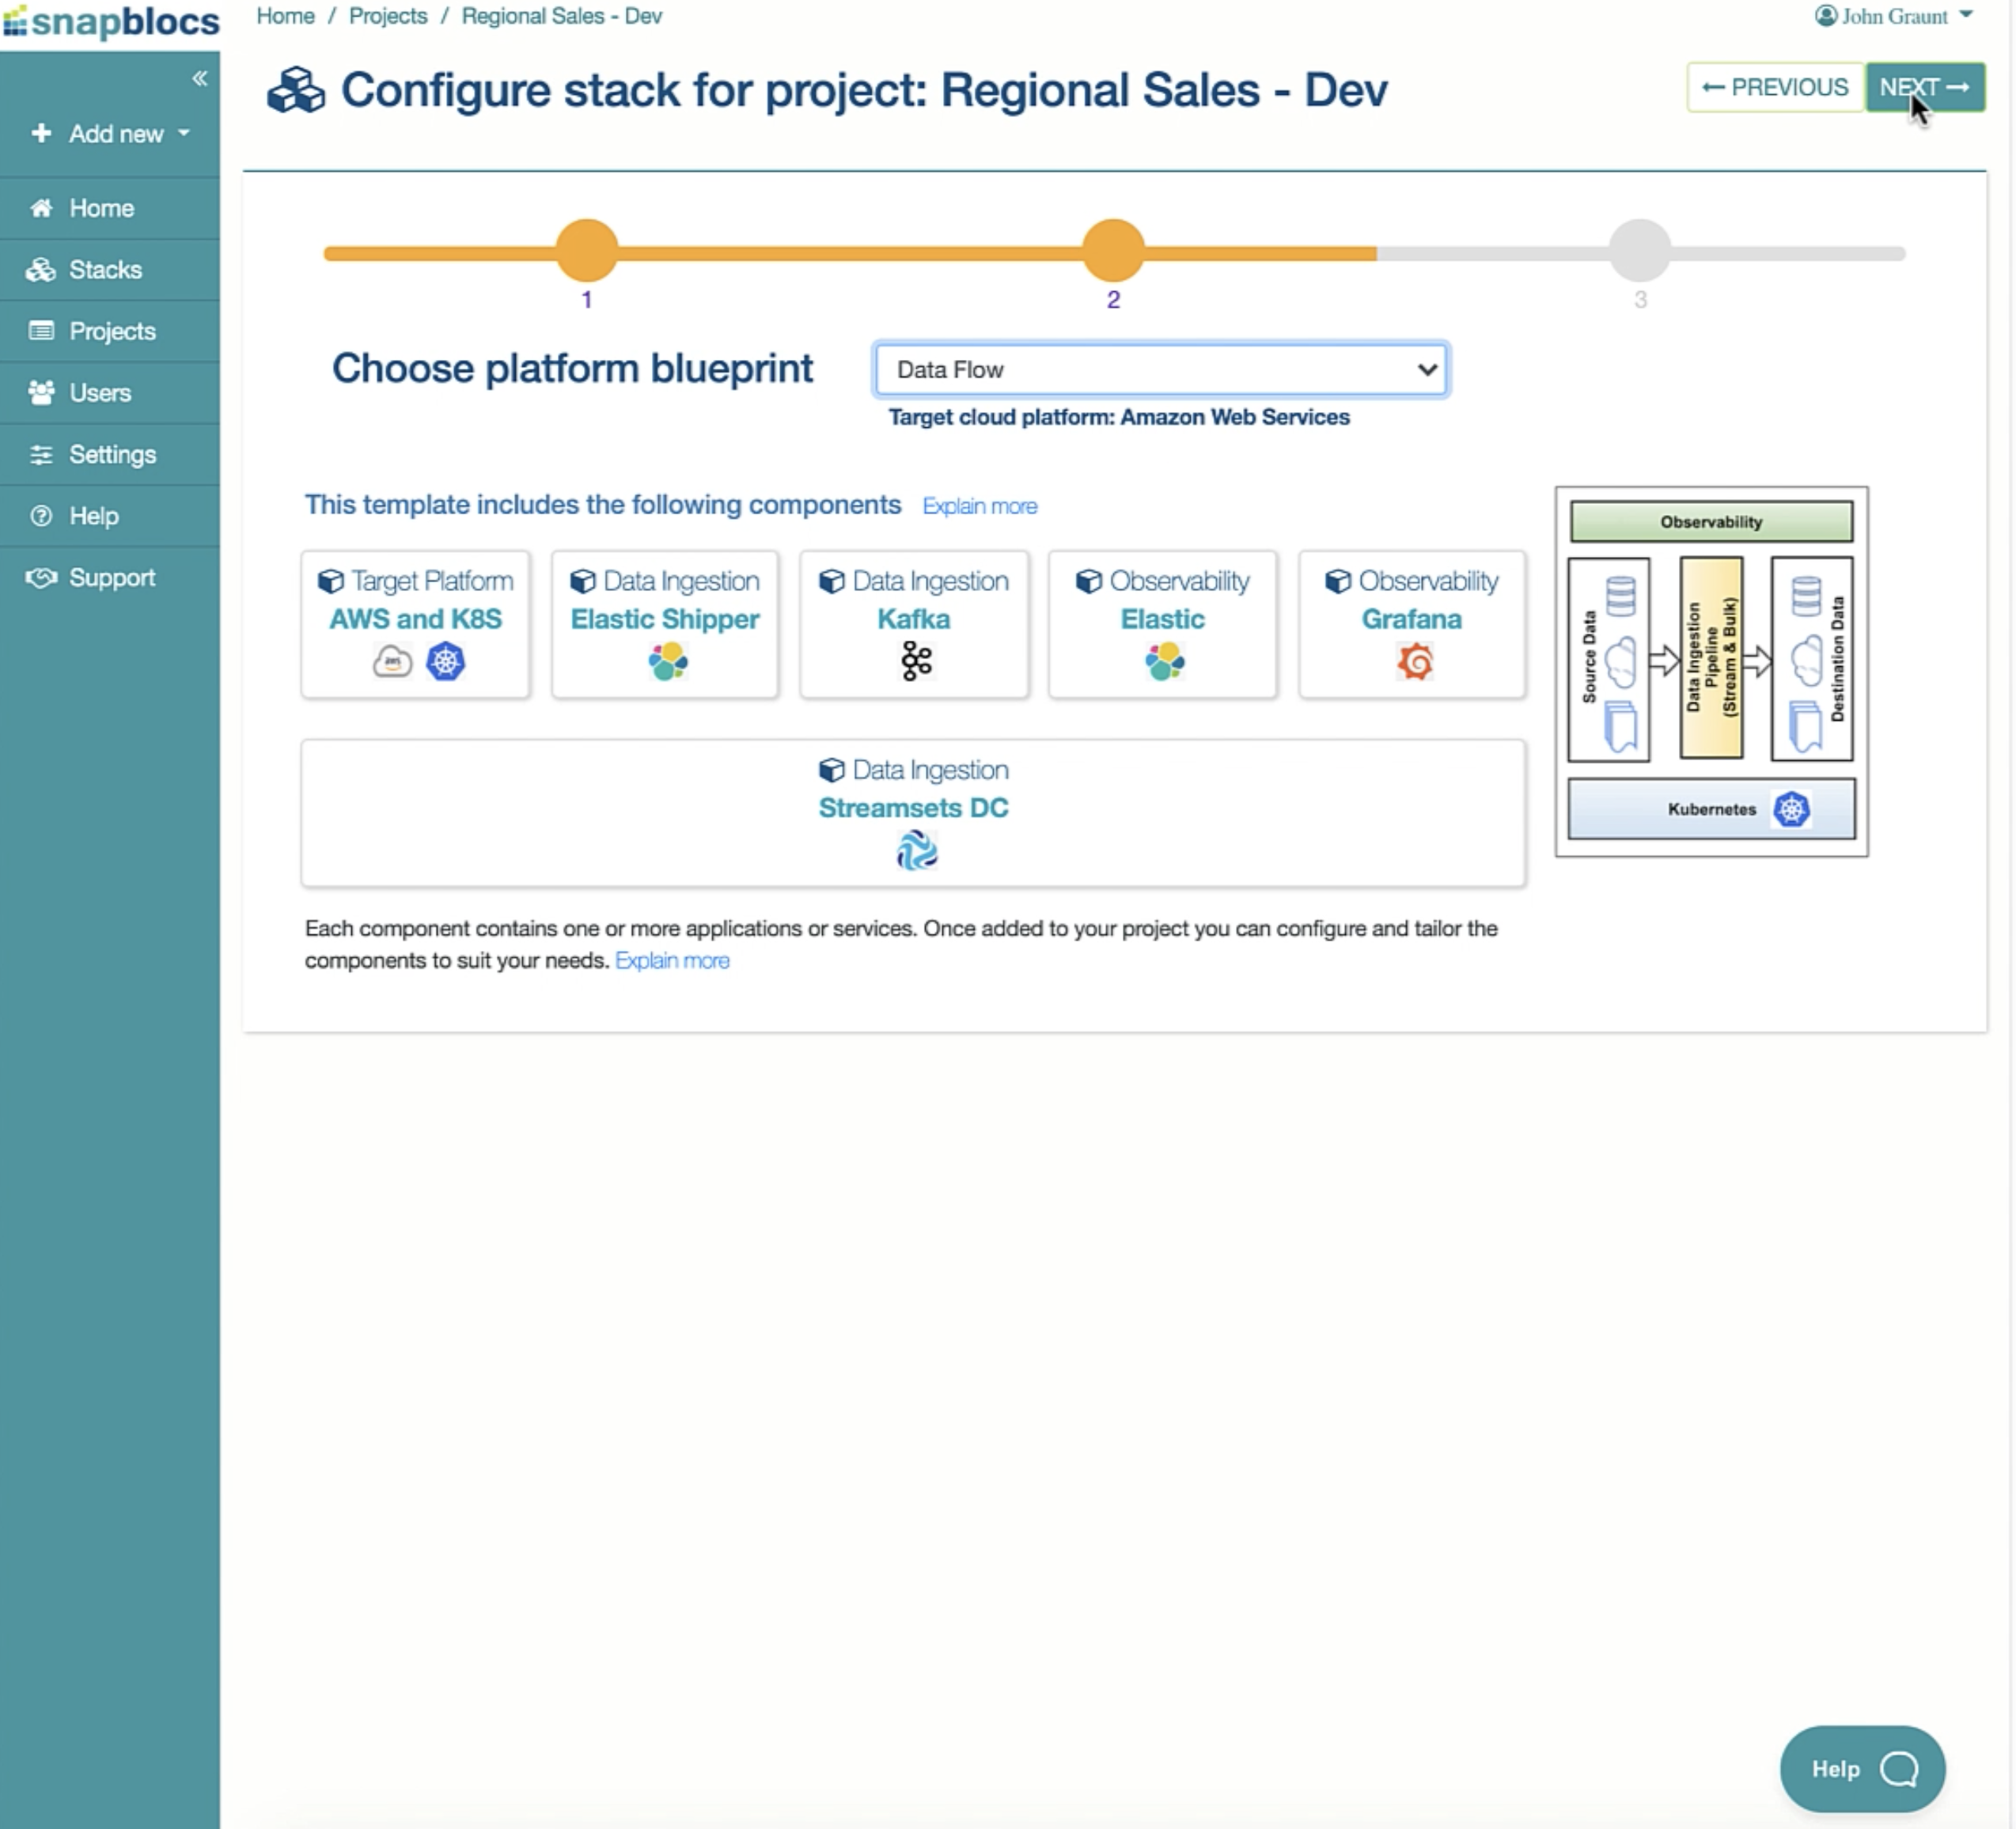Viewport: 2016px width, 1829px height.
Task: Click the PREVIOUS button
Action: coord(1774,87)
